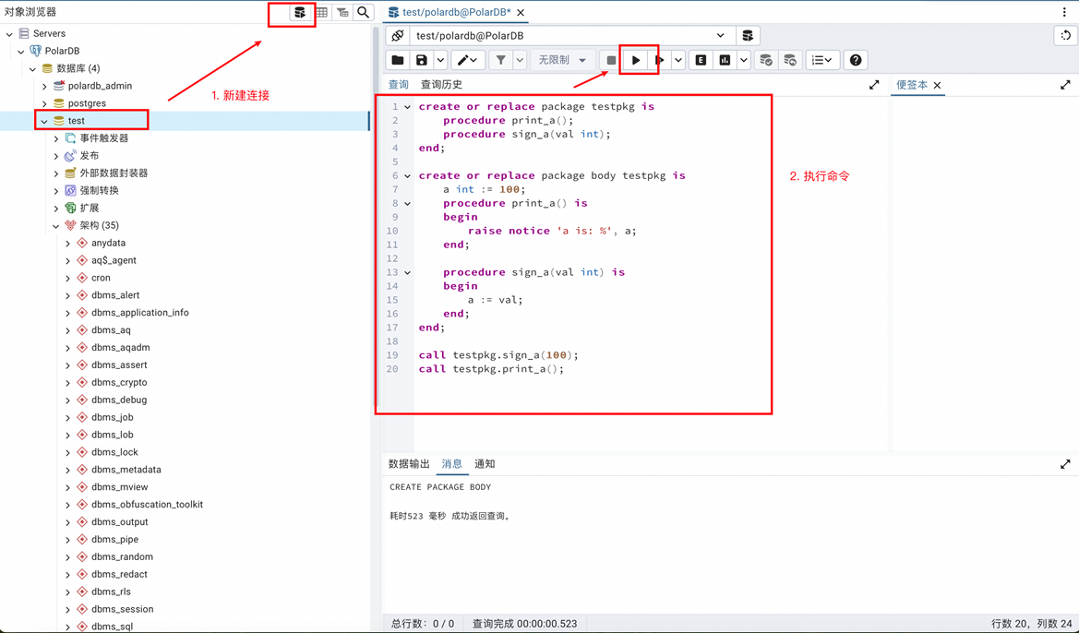This screenshot has height=633, width=1079.
Task: Click the Execute script icon next to Execute
Action: pos(660,60)
